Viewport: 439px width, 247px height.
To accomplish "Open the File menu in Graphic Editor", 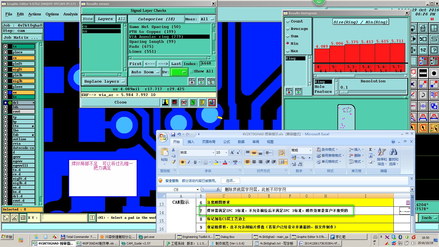I will [x=9, y=14].
